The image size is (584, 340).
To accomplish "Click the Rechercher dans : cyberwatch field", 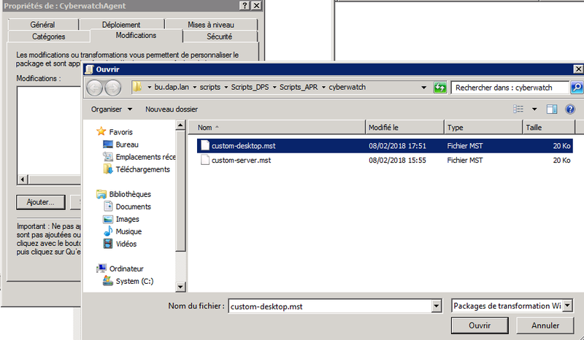I will coord(510,88).
